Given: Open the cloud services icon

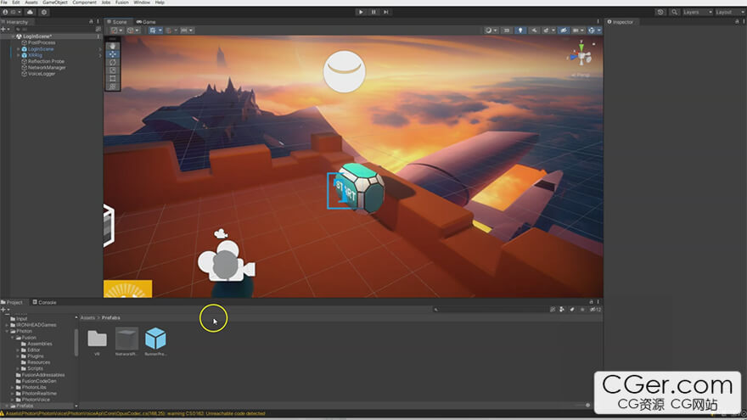Looking at the screenshot, I should (x=31, y=12).
